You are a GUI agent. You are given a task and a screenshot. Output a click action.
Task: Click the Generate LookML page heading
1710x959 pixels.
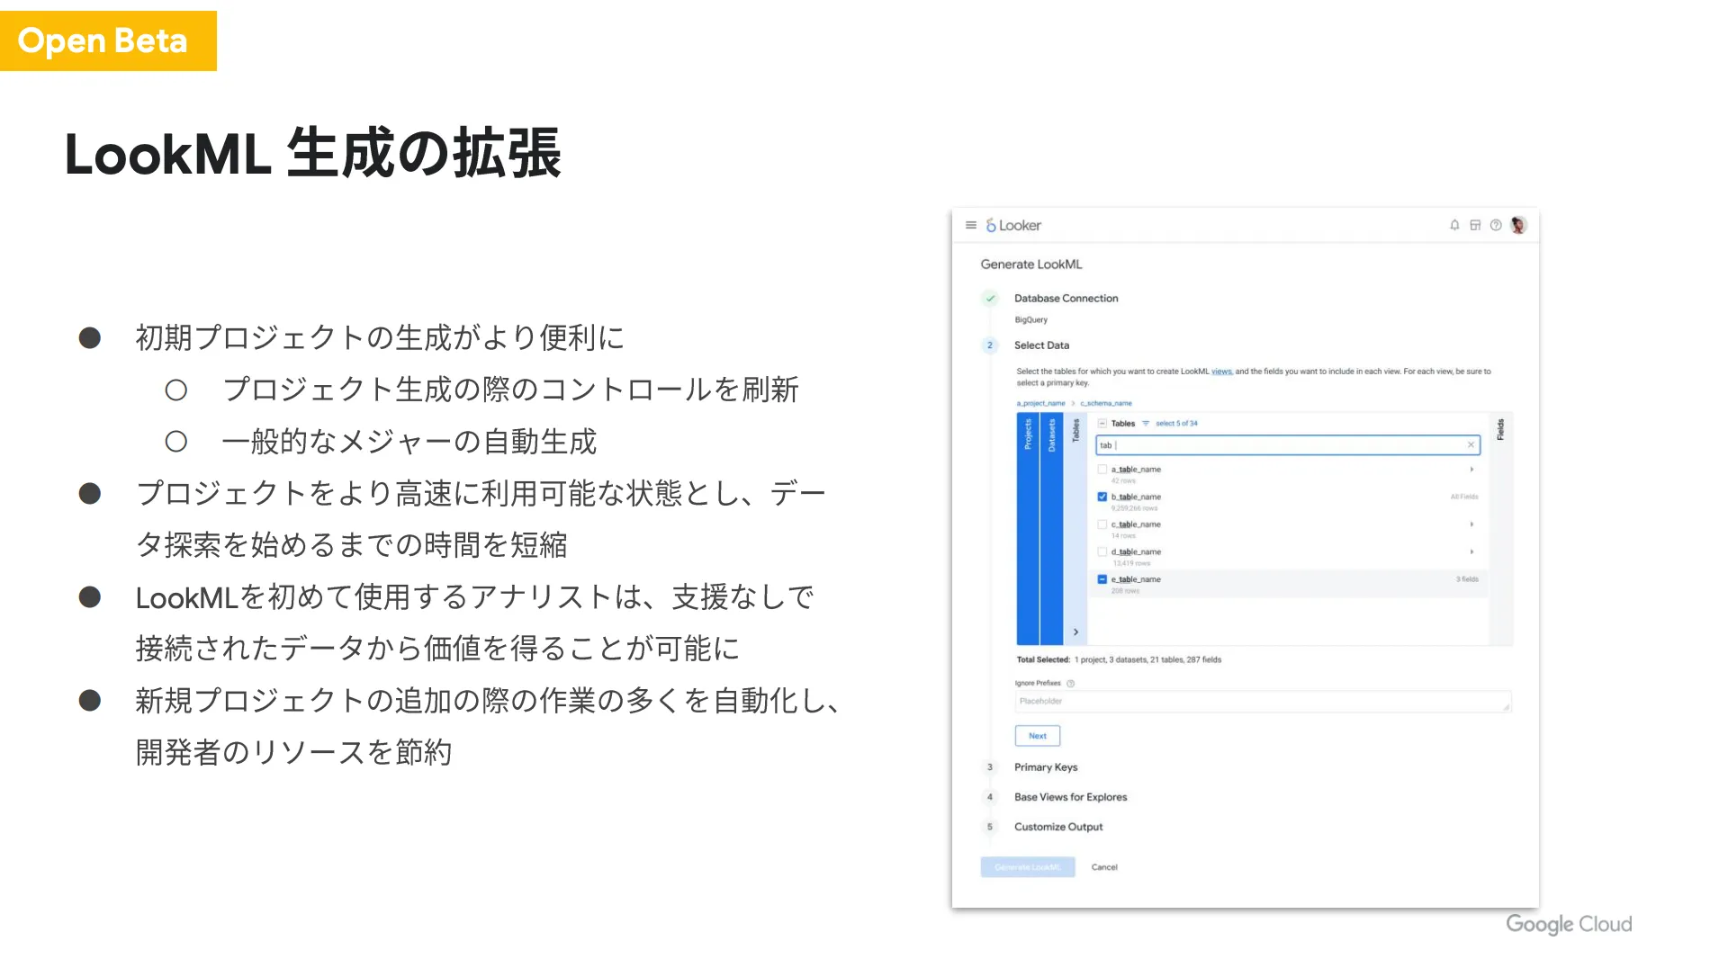[1031, 264]
